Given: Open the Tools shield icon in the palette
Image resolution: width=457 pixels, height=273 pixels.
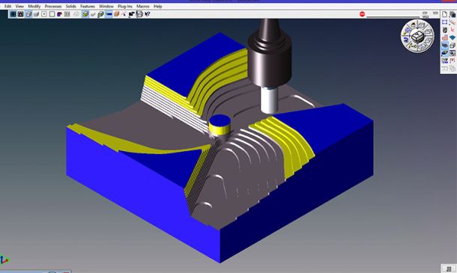Looking at the screenshot, I should point(444,30).
